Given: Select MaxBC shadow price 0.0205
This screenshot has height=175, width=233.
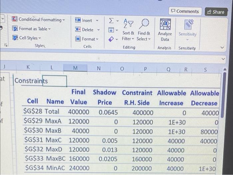Looking at the screenshot, I should 108,159.
